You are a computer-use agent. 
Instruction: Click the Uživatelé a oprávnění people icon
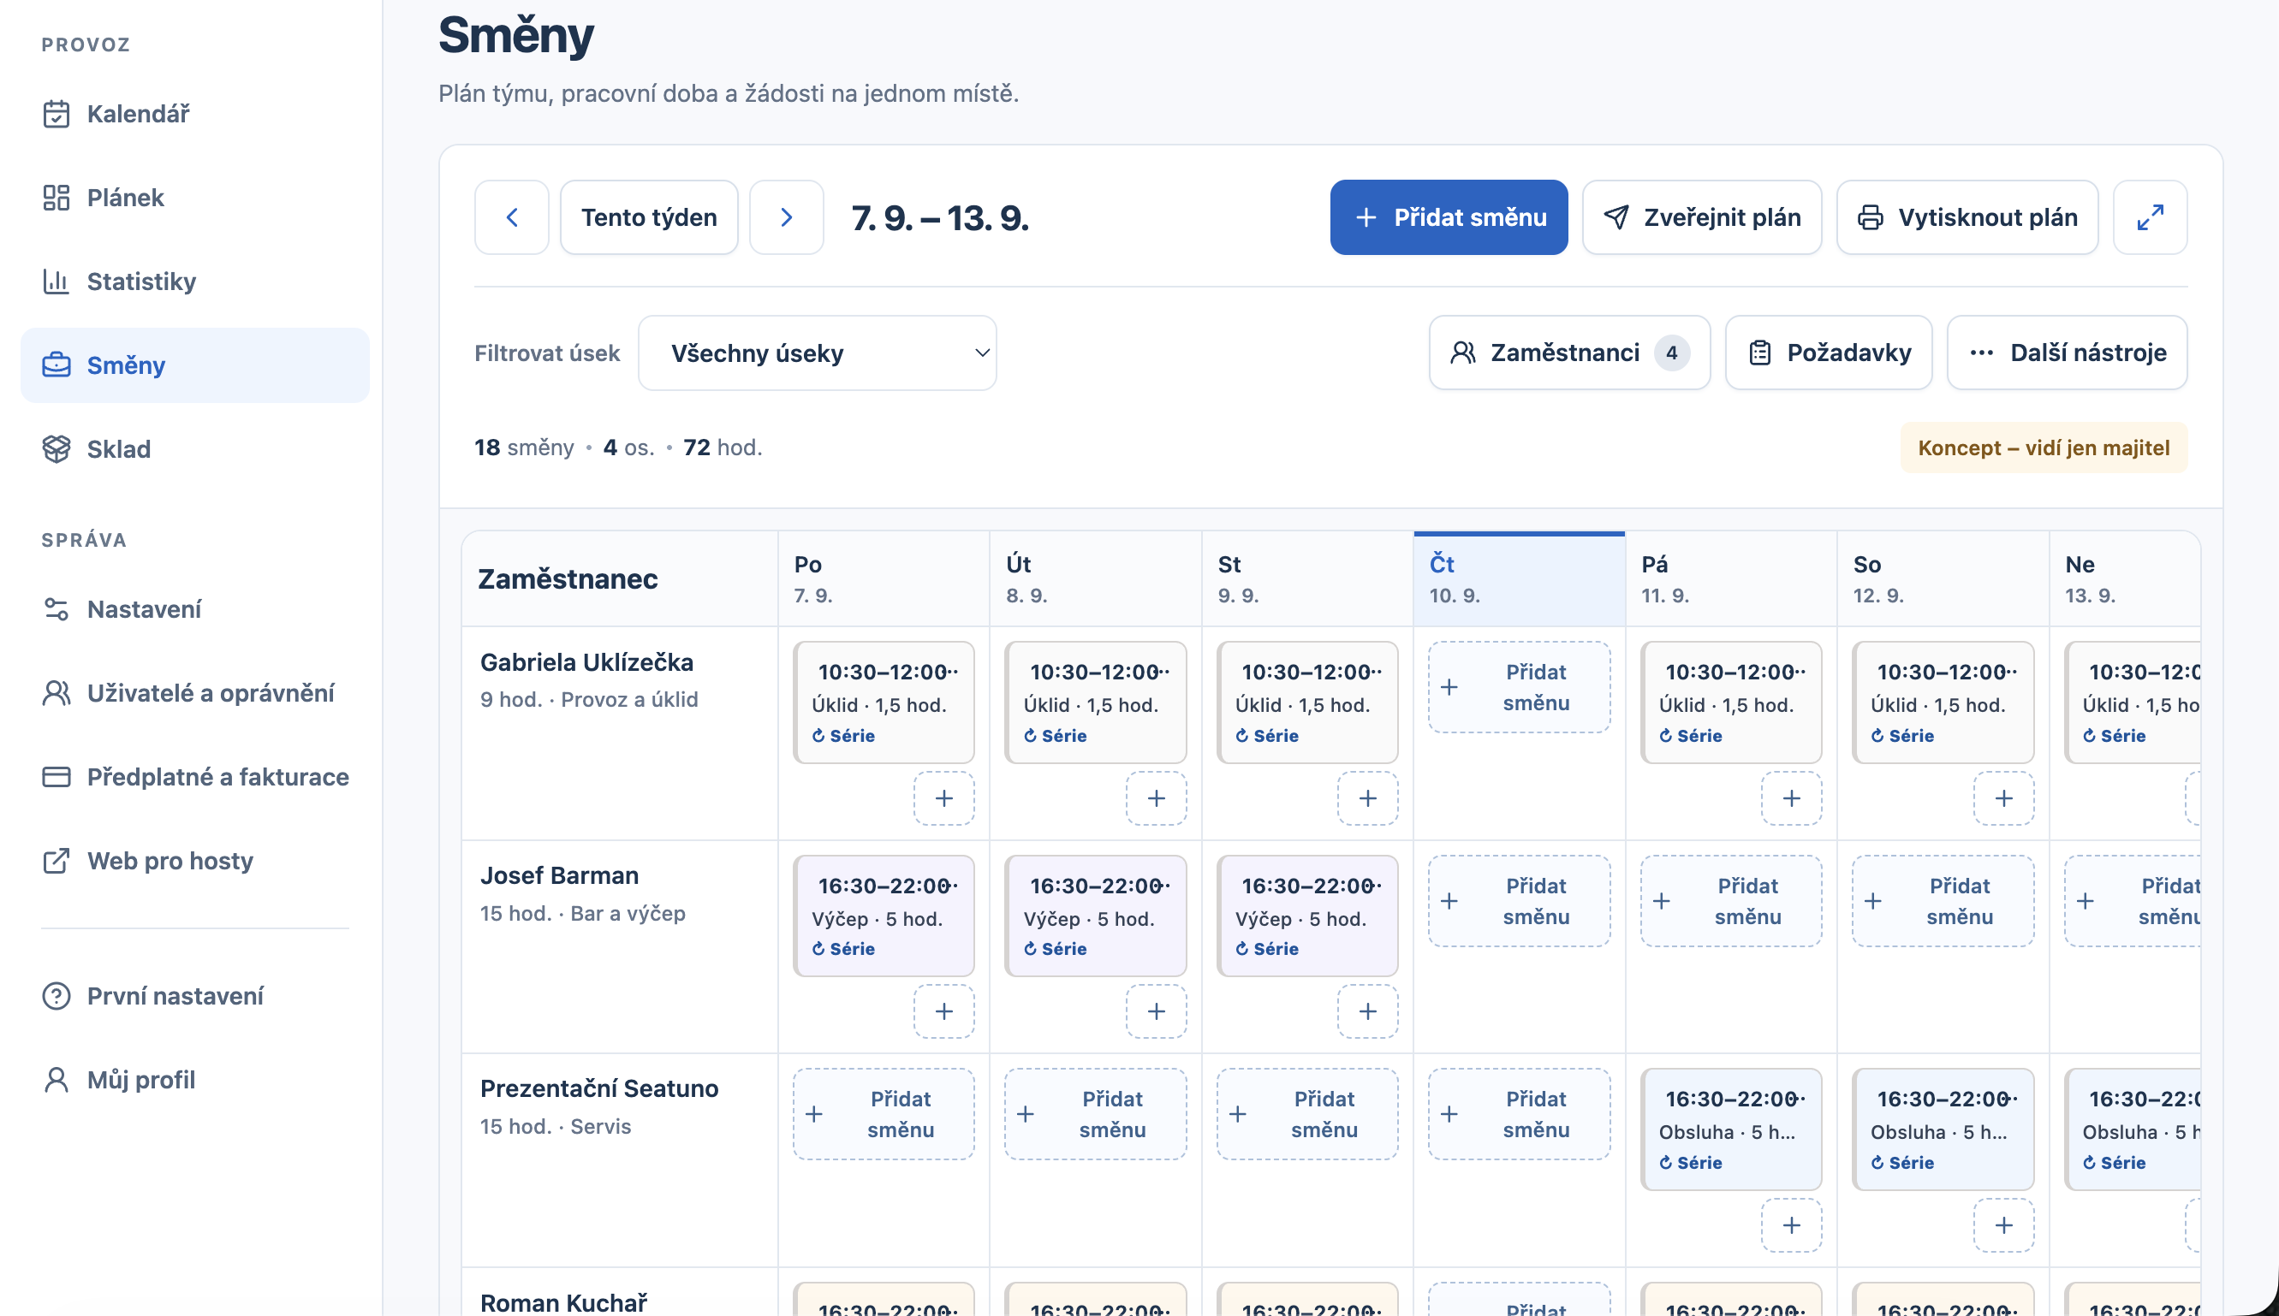coord(56,693)
